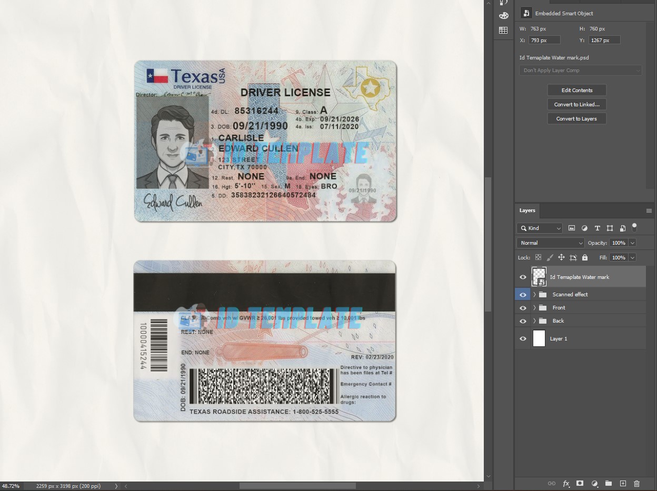Click the vertical canvas scrollbar thumb

click(x=487, y=244)
